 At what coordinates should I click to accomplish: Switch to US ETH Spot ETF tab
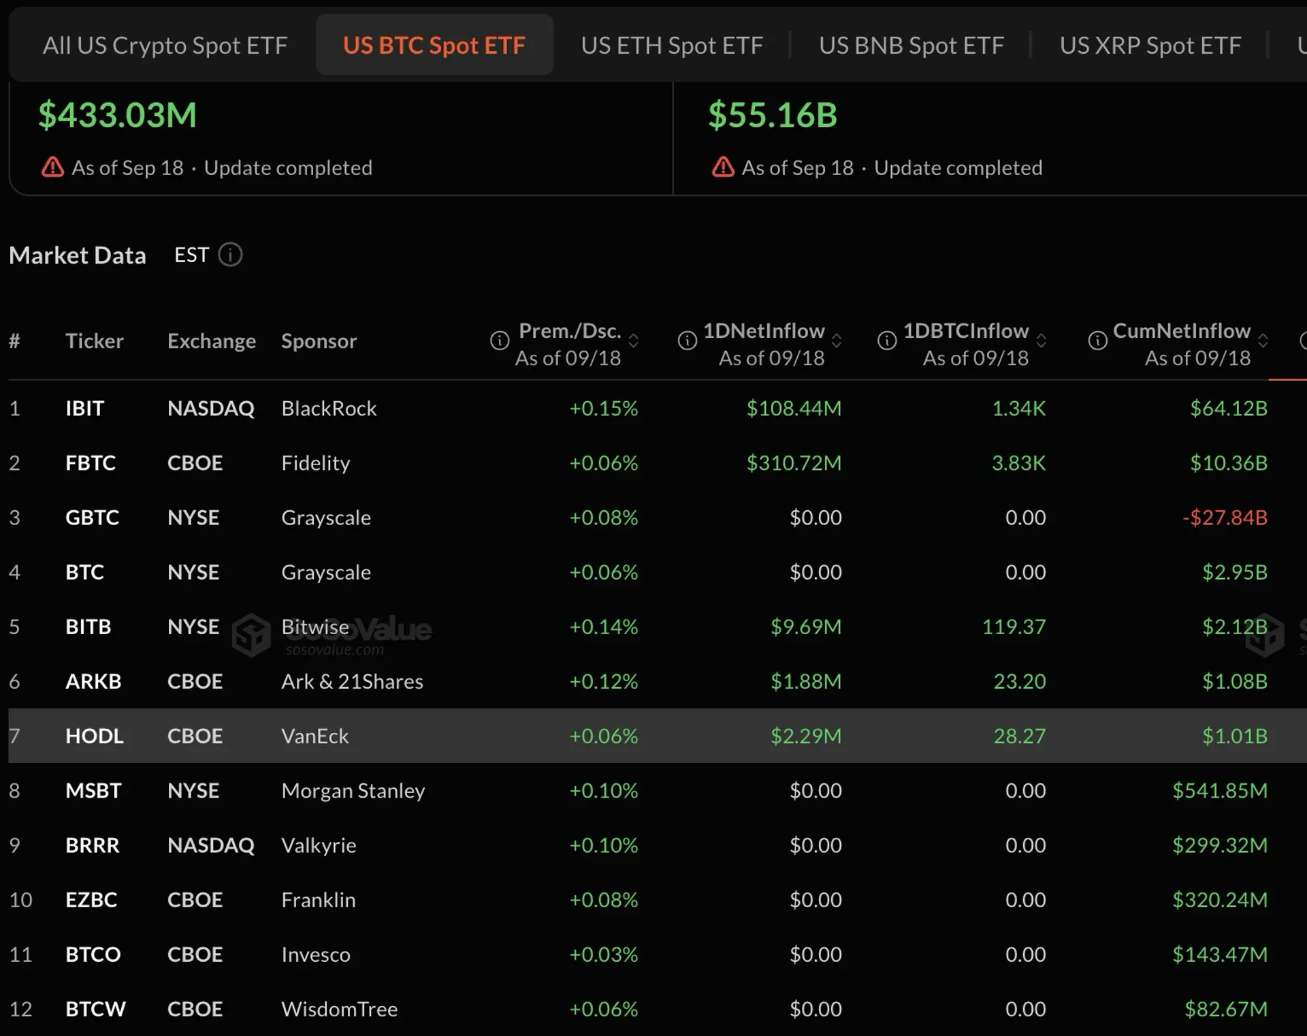coord(672,45)
